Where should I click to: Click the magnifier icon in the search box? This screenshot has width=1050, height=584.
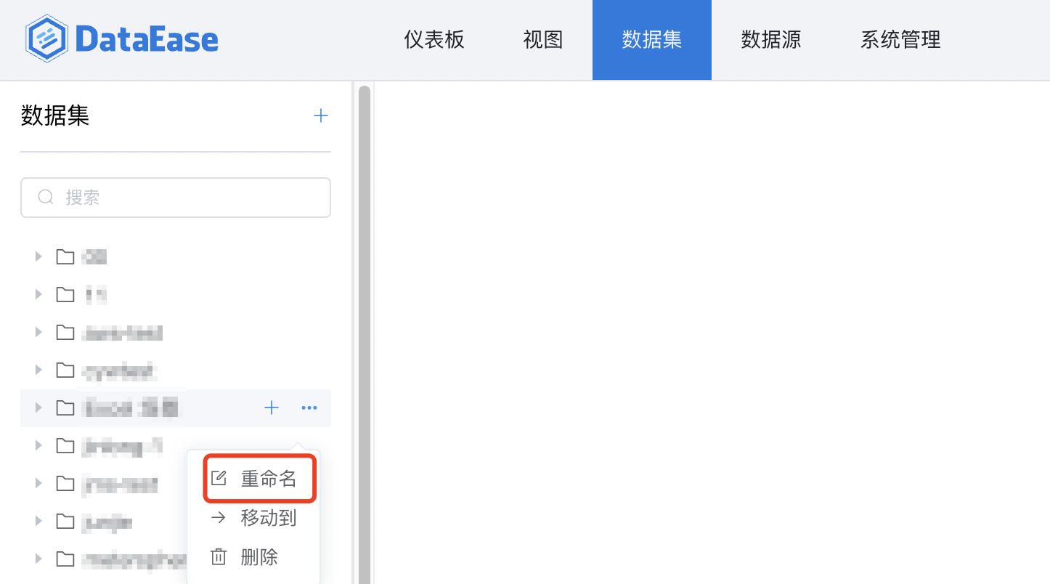tap(45, 197)
